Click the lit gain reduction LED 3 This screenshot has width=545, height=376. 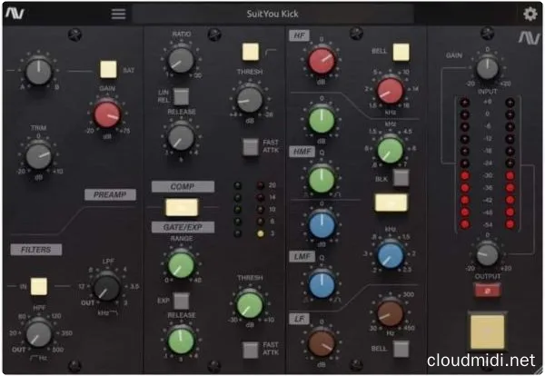point(261,233)
